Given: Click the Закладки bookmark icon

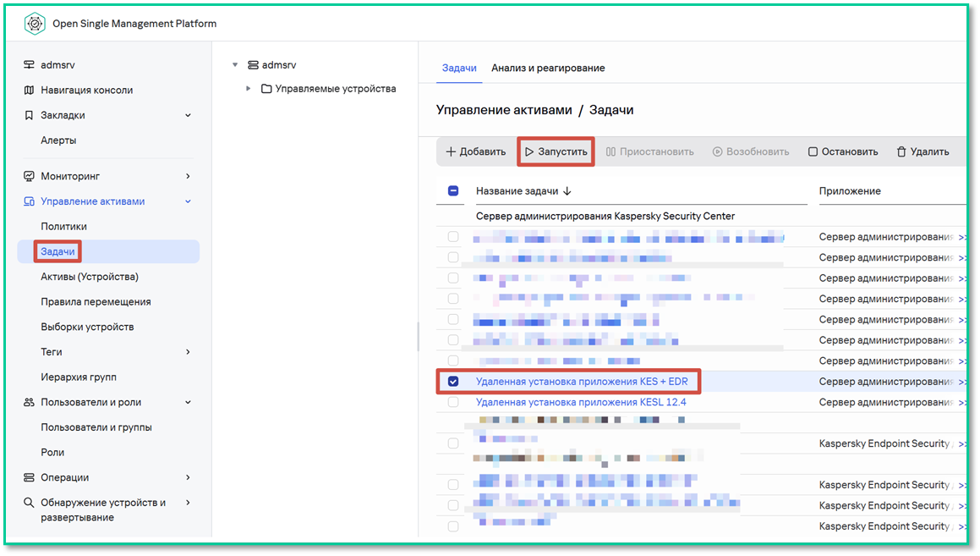Looking at the screenshot, I should click(29, 115).
